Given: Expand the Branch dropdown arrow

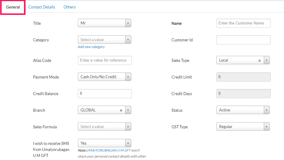Looking at the screenshot, I should pyautogui.click(x=128, y=110).
